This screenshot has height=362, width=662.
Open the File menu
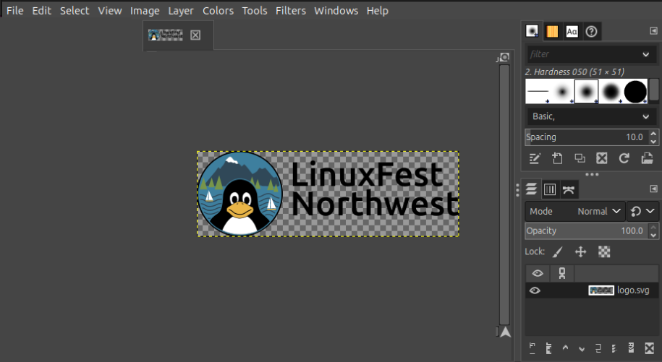15,11
